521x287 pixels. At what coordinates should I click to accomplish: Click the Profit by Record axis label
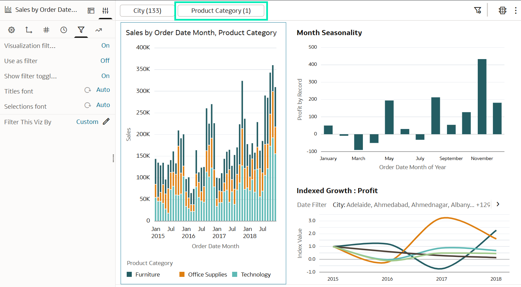point(300,100)
